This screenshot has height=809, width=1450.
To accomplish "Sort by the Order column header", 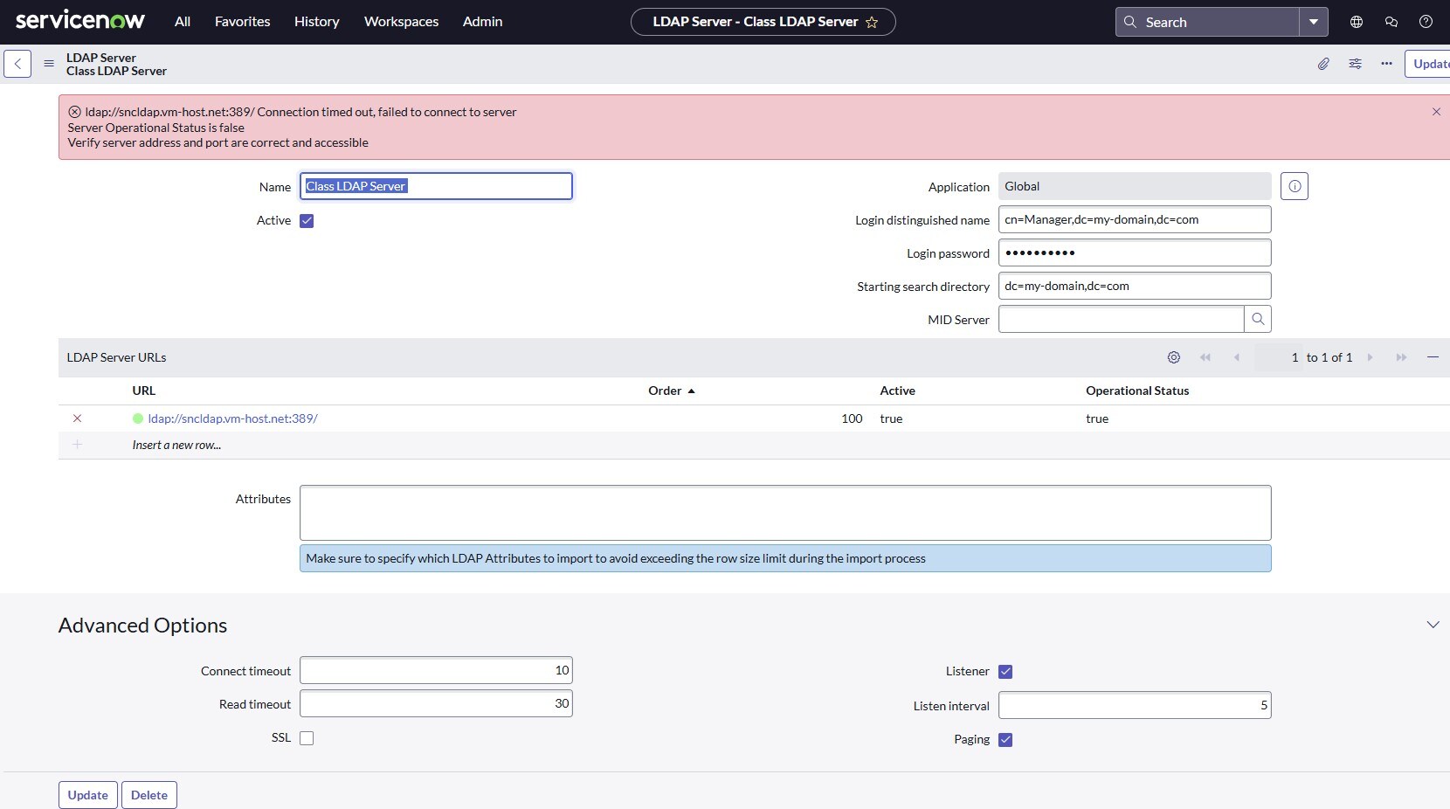I will (666, 391).
